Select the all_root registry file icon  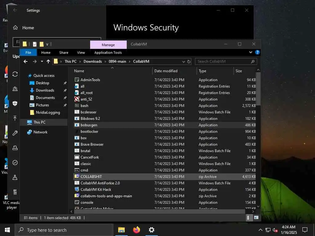tap(77, 92)
